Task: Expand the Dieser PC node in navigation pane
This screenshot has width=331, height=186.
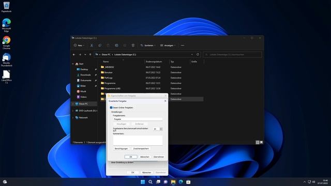Action: click(x=73, y=104)
